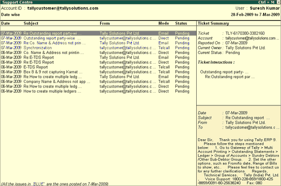The height and width of the screenshot is (186, 281).
Task: Click the Account ID email address
Action: 63,8
